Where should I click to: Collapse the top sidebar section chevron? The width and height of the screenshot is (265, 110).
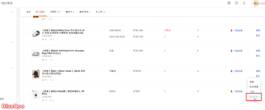[x=12, y=12]
